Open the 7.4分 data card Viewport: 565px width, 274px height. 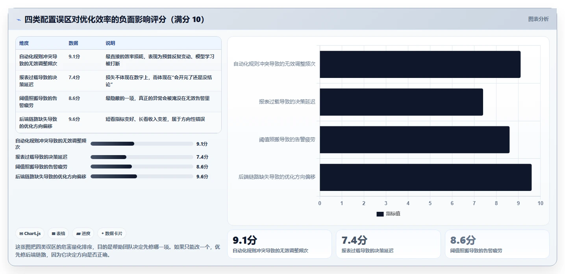(x=388, y=244)
